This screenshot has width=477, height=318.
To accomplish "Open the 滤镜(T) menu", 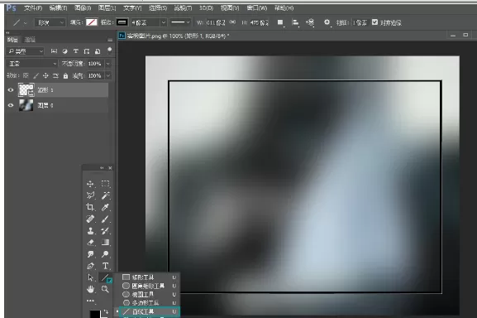I will (183, 8).
